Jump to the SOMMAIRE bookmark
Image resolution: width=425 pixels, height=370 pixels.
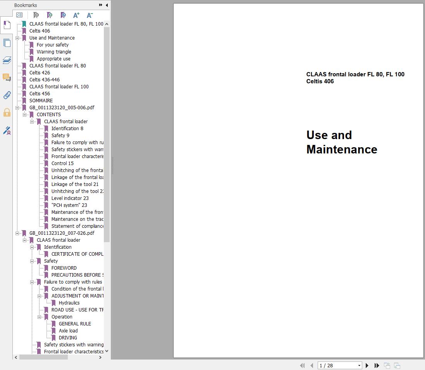41,101
